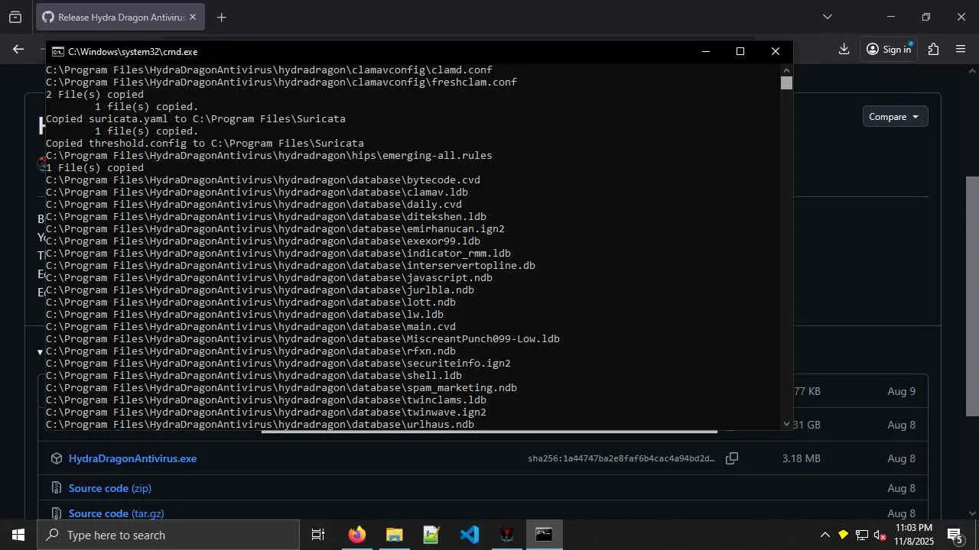Click the ditekshen.ldb path line
Viewport: 979px width, 550px height.
(265, 217)
